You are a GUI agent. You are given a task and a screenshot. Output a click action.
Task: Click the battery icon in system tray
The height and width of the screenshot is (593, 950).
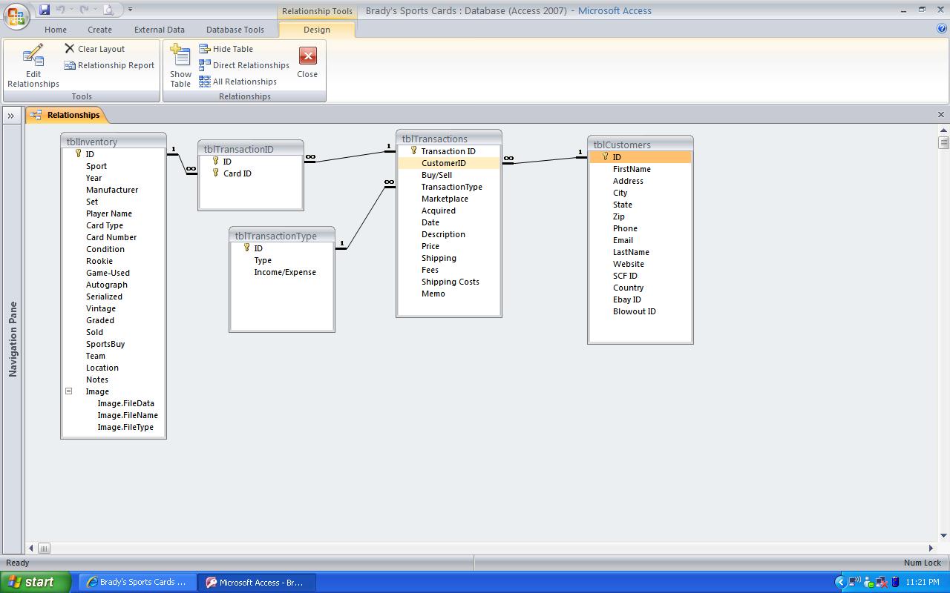[x=895, y=582]
